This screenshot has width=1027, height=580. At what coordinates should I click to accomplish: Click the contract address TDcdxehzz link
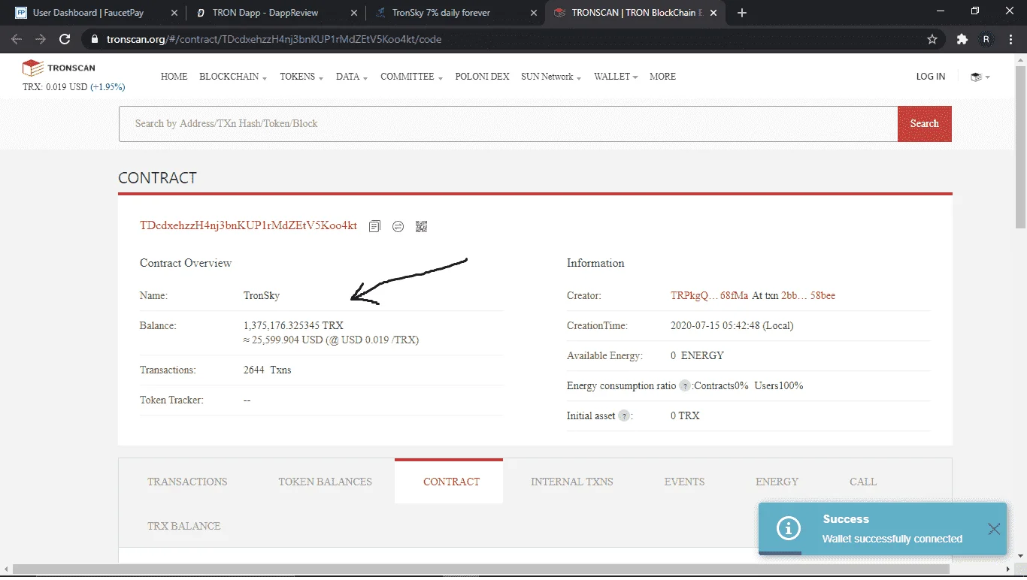249,226
